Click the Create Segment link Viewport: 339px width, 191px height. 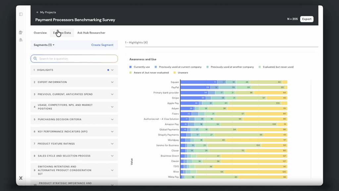102,45
